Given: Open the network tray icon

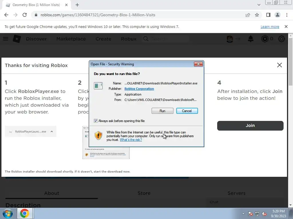Looking at the screenshot, I should pyautogui.click(x=257, y=214).
